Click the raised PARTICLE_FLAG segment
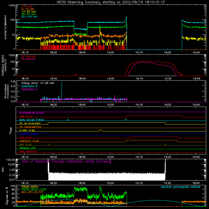Viewport: 209px width, 209px height. click(x=152, y=140)
